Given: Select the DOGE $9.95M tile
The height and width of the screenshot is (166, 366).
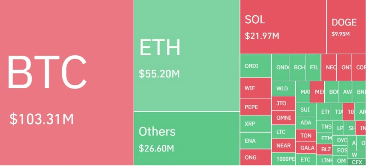Looking at the screenshot, I should click(x=346, y=27).
